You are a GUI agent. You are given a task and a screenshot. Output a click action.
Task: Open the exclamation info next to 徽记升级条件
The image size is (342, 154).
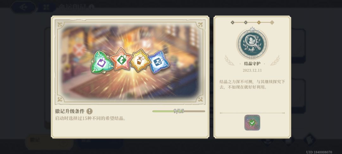[89, 111]
